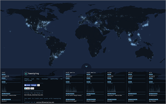Open the Facebook like count bubble
This screenshot has width=166, height=104.
point(39,85)
